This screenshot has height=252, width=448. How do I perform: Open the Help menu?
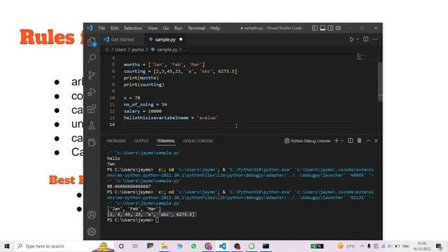[x=215, y=28]
